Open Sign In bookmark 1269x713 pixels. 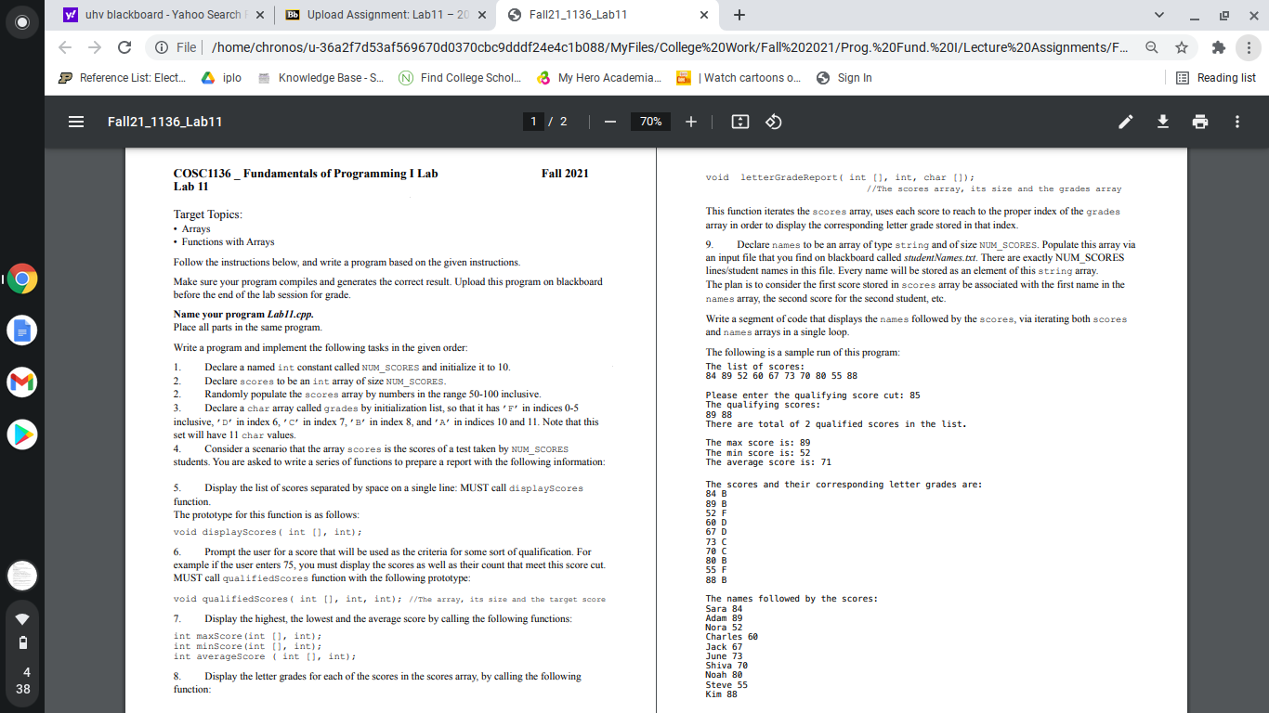(844, 78)
